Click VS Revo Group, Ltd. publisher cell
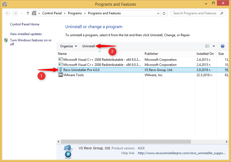 point(159,70)
